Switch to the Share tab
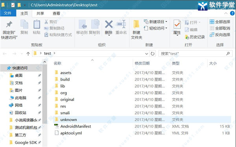 [40, 13]
